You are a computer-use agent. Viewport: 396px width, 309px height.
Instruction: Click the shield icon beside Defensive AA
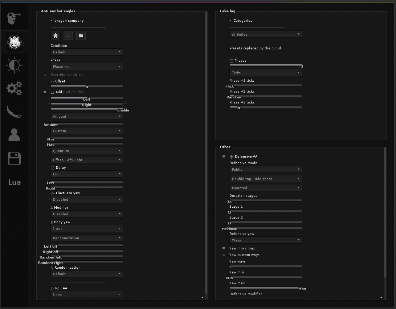point(231,156)
